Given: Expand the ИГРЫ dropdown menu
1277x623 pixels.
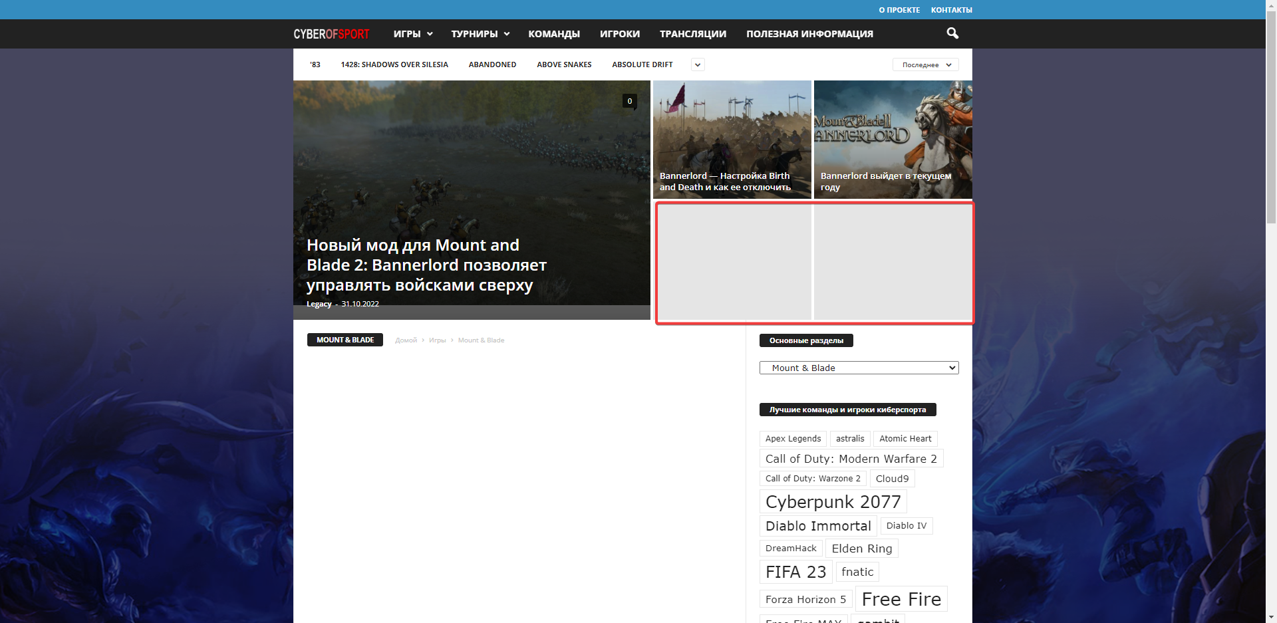Looking at the screenshot, I should 412,33.
